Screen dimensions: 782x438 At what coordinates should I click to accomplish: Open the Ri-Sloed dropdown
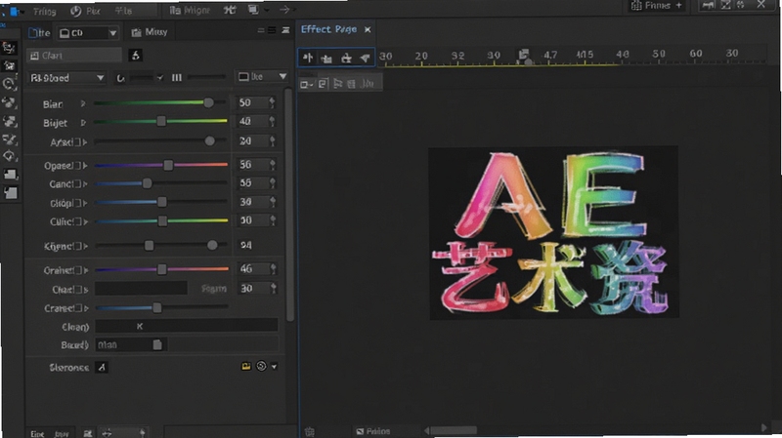66,78
